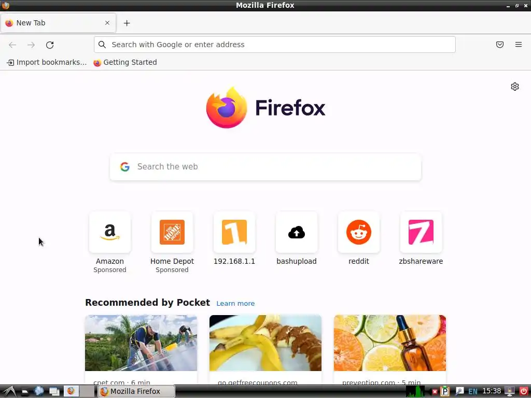Image resolution: width=531 pixels, height=398 pixels.
Task: Open the prevention.com citrus article
Action: pos(390,349)
